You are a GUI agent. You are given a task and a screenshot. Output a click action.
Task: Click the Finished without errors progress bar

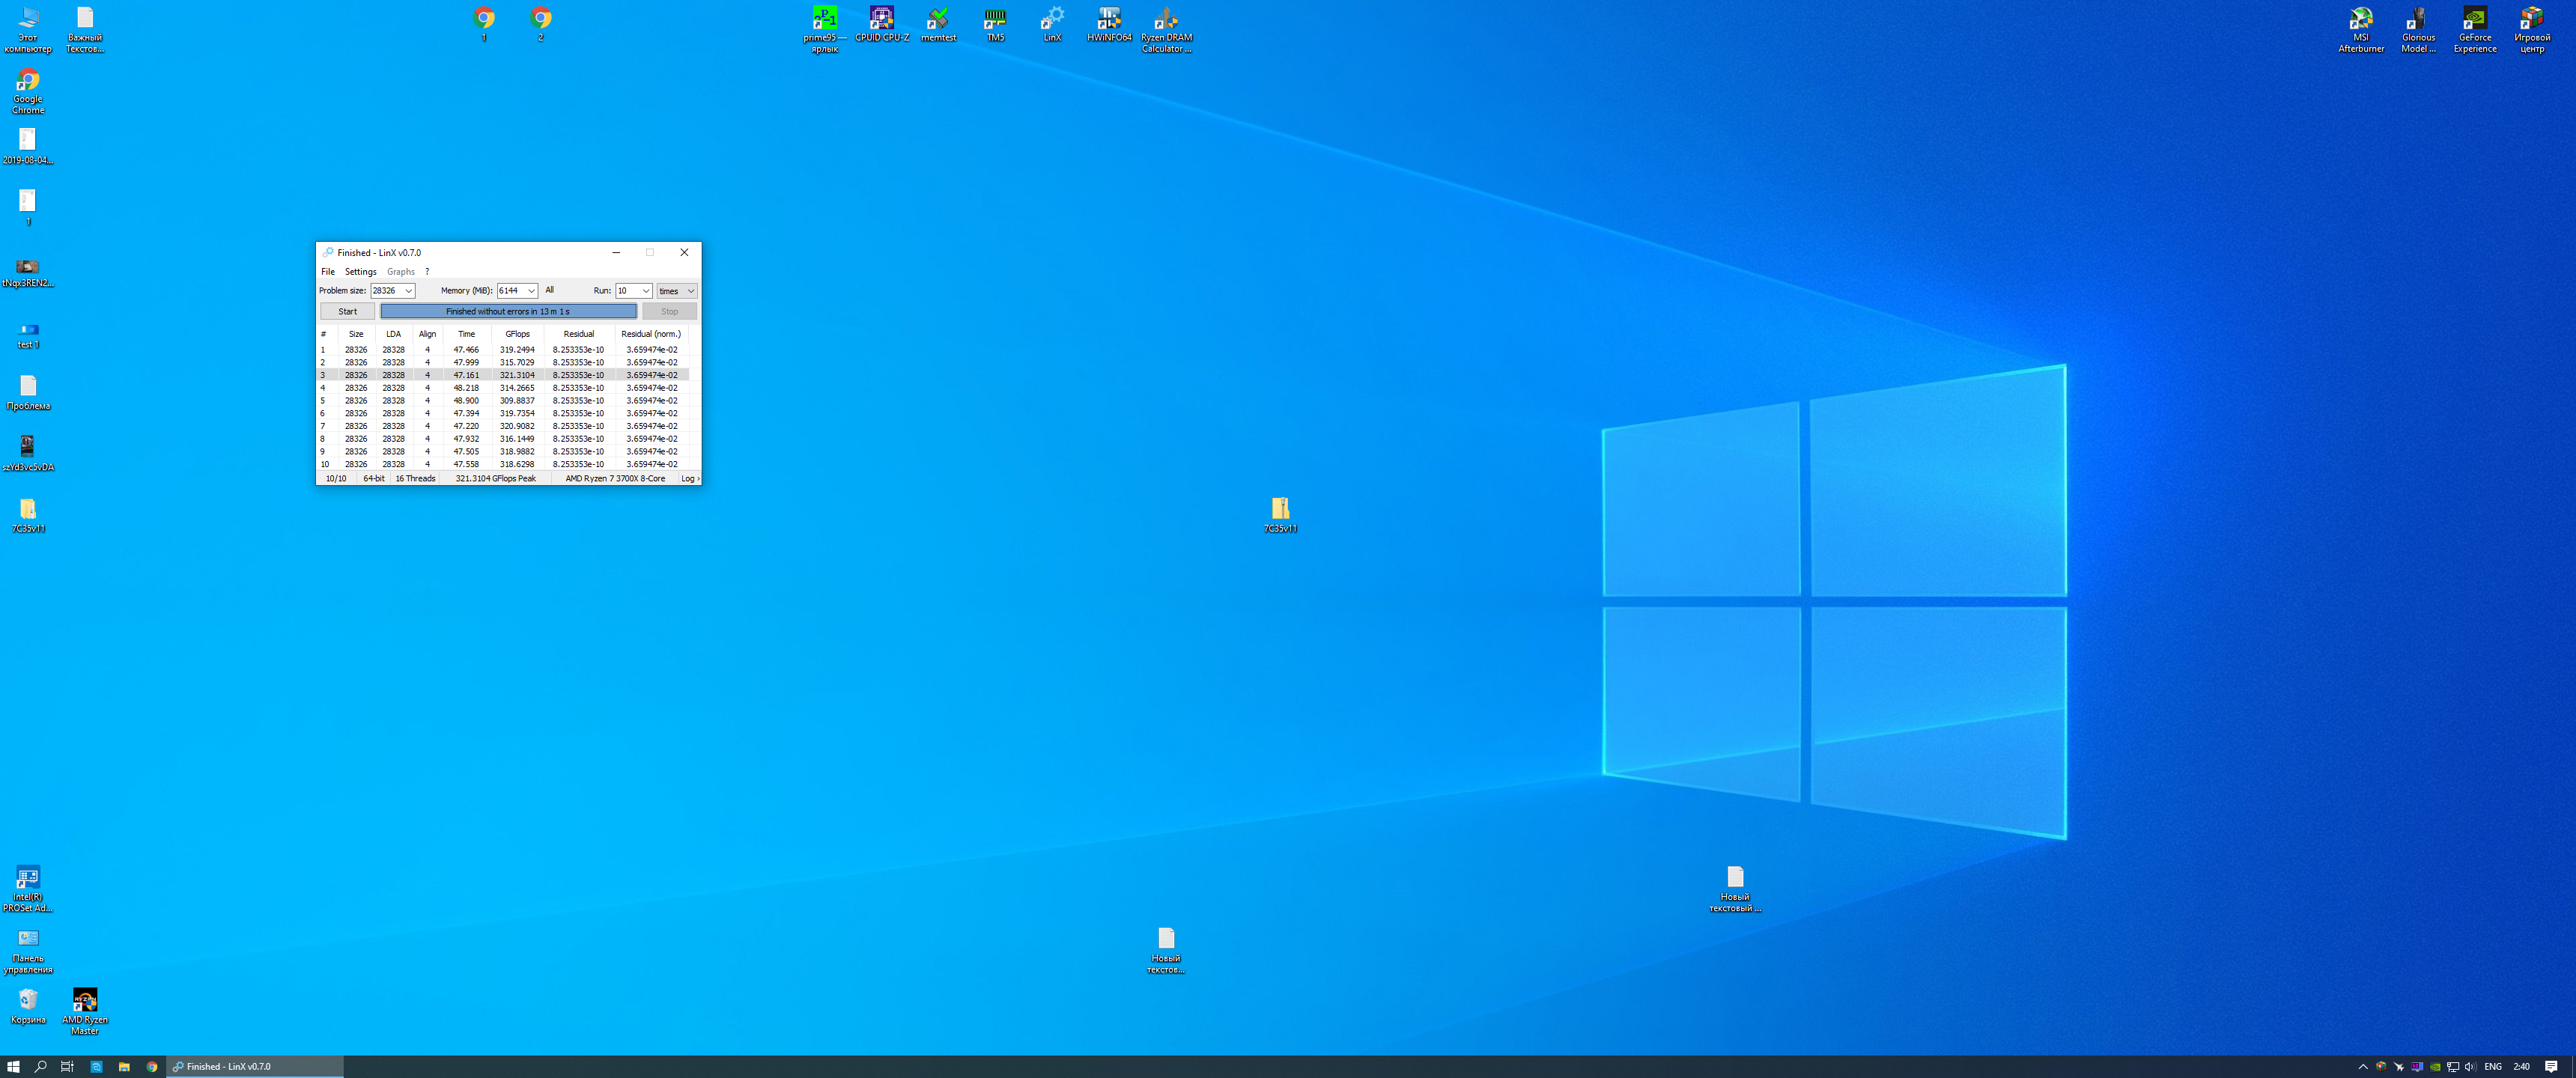[x=508, y=312]
